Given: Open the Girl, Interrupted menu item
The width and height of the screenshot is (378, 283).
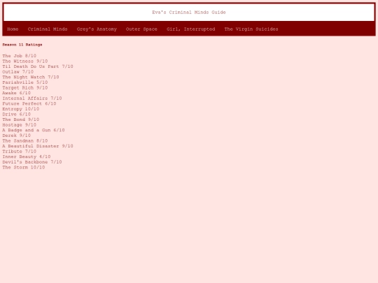Looking at the screenshot, I should coord(190,29).
